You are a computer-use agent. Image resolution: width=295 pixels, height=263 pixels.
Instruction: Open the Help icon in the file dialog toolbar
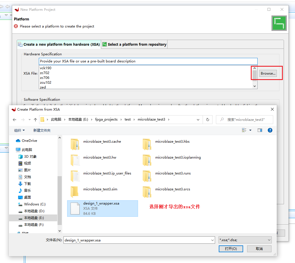(270, 130)
